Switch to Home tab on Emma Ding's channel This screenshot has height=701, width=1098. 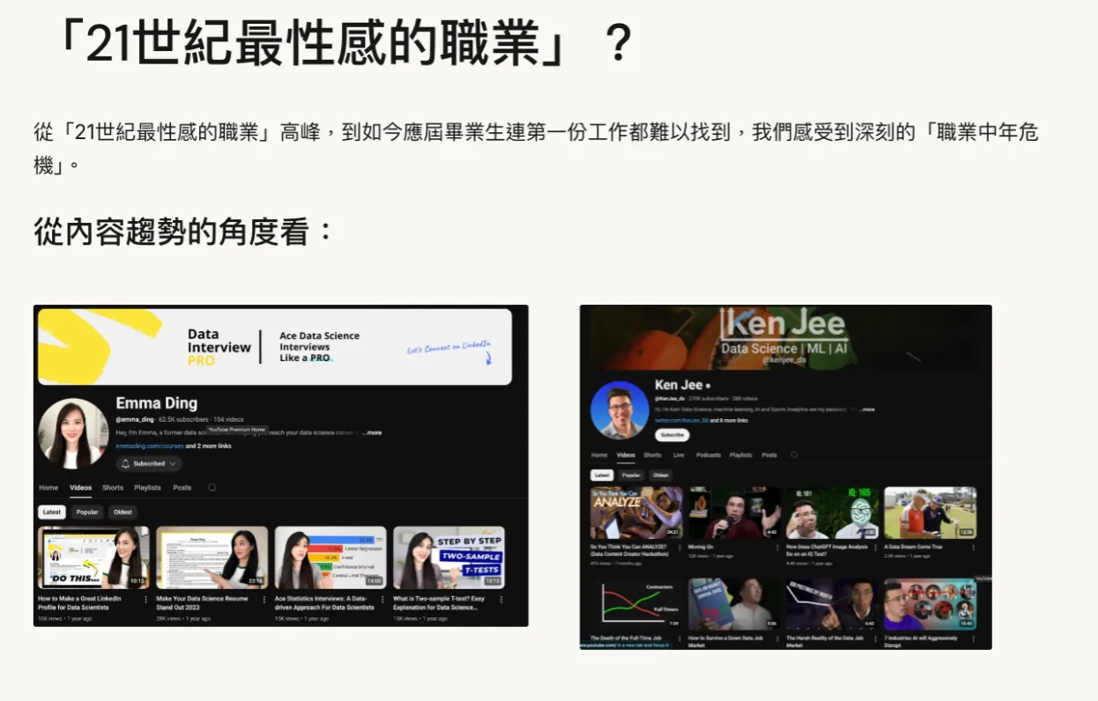[48, 487]
